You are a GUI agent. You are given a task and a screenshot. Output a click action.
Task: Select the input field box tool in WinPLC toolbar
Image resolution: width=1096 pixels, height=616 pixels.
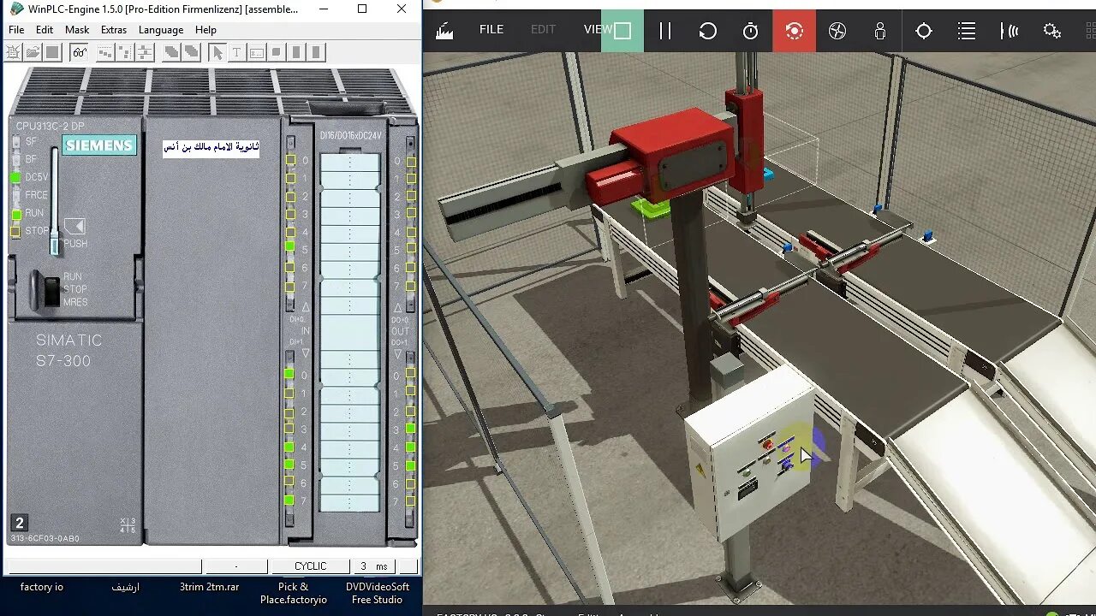point(257,52)
